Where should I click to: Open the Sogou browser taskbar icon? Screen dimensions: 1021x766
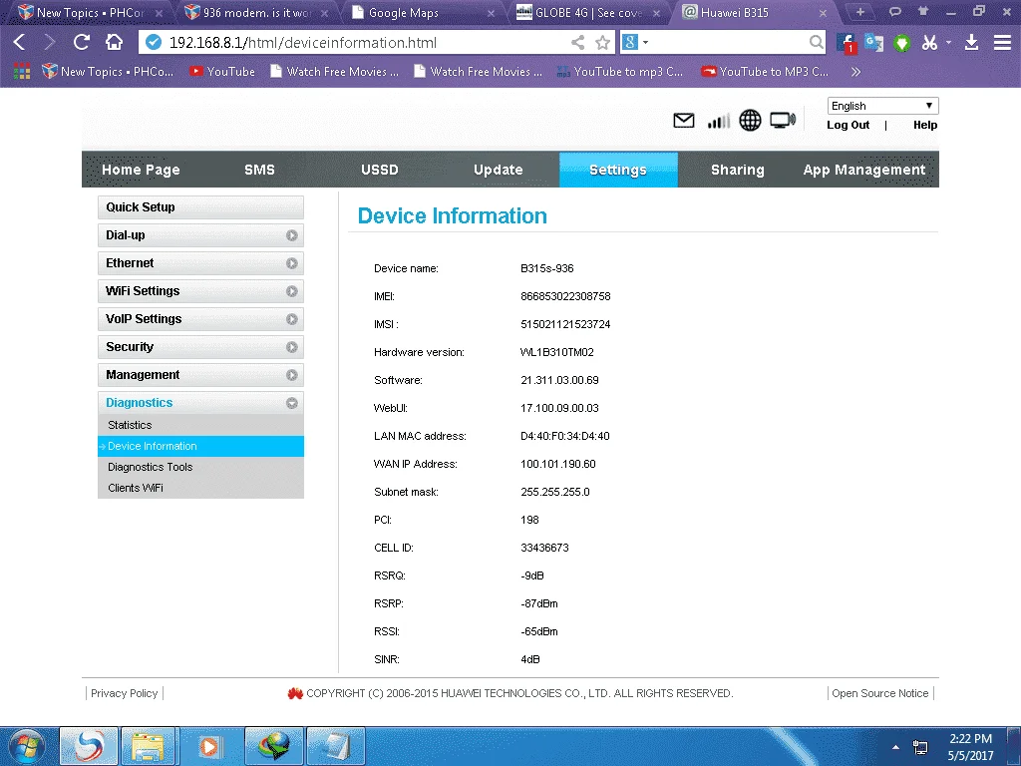88,746
